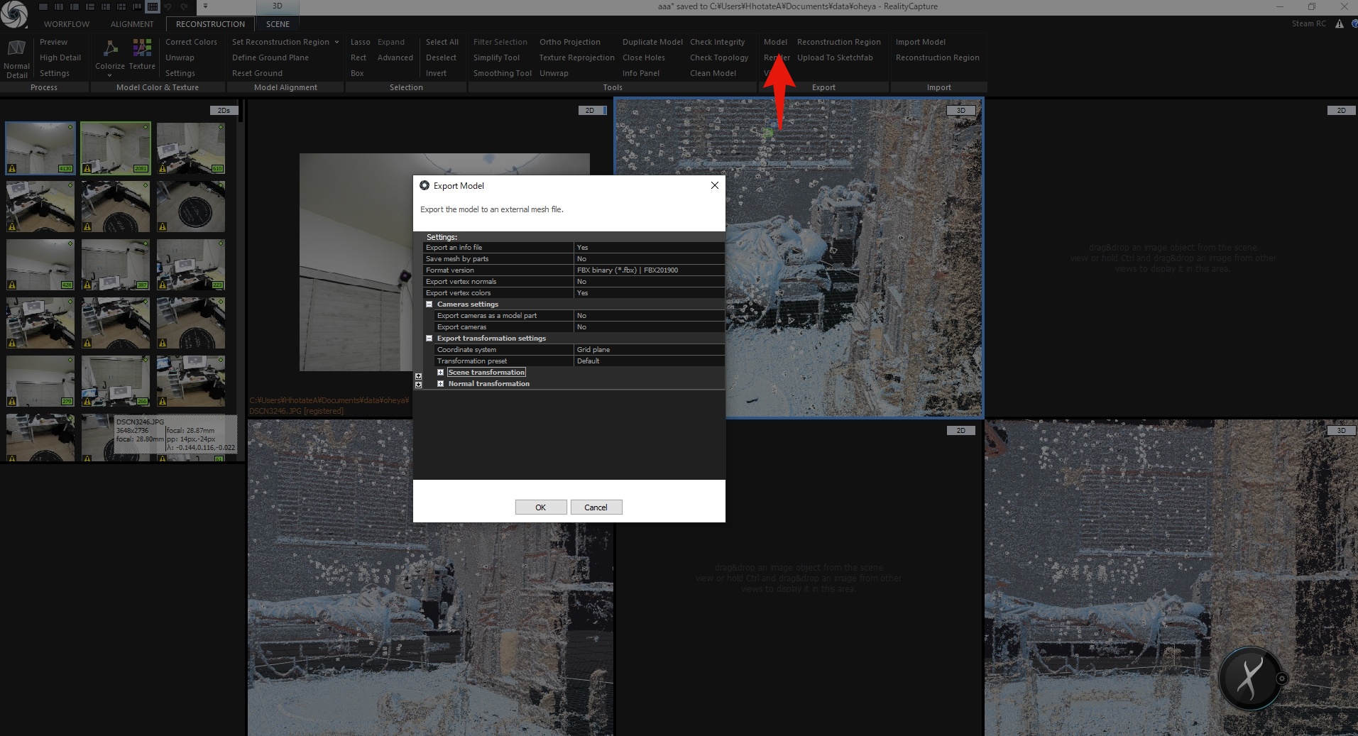Open the WORKFLOW ribbon tab

pos(67,24)
